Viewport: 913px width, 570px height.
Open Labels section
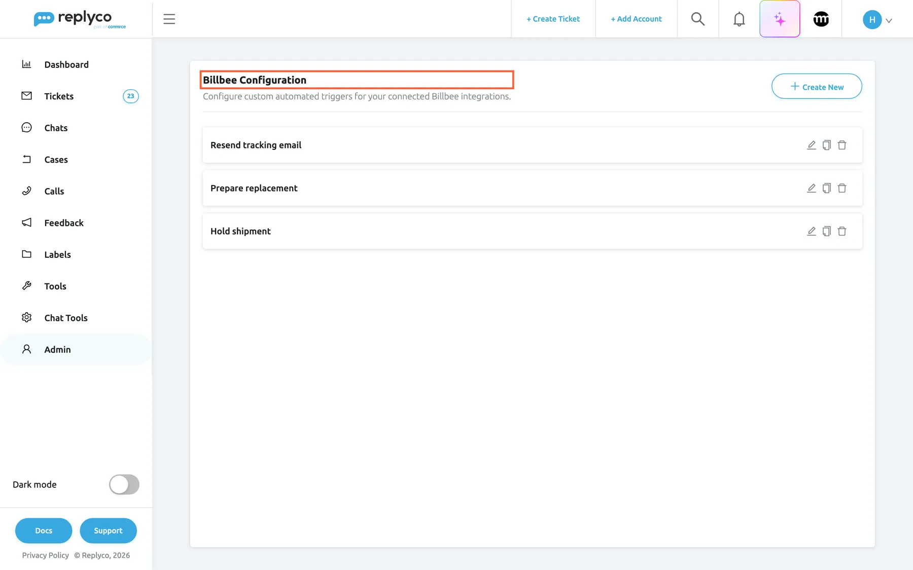pyautogui.click(x=57, y=254)
